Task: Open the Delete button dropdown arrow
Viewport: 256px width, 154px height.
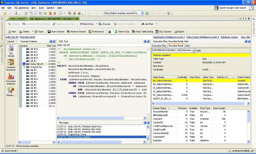Action: click(32, 32)
